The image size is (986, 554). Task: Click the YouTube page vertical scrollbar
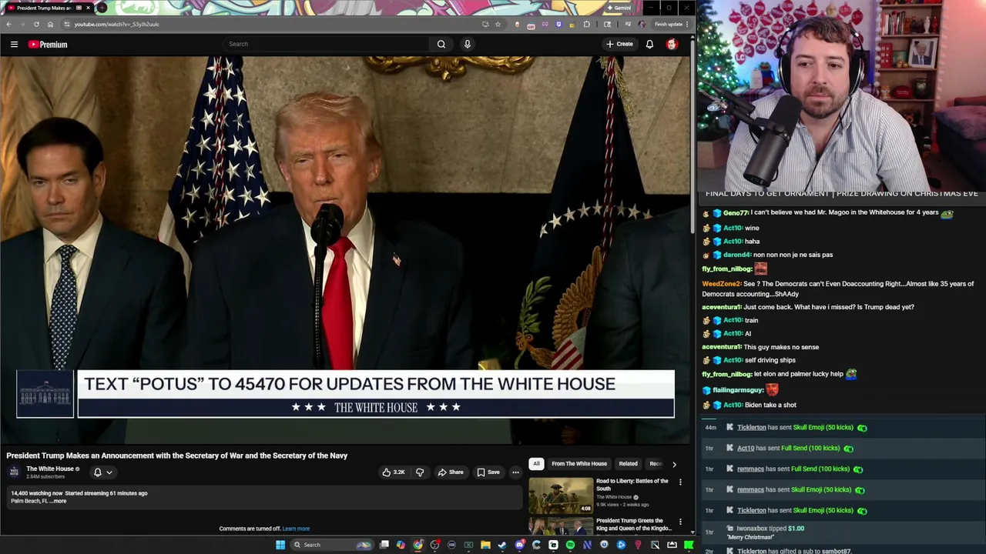693,138
